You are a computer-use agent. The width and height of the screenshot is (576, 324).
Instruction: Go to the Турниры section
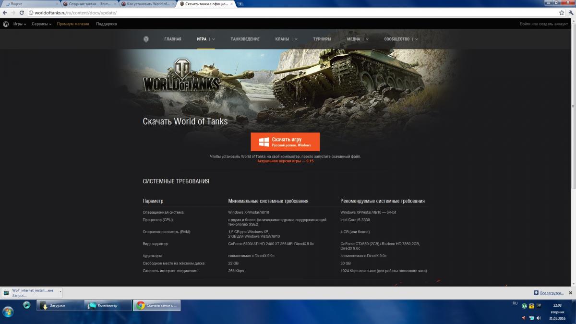[322, 39]
